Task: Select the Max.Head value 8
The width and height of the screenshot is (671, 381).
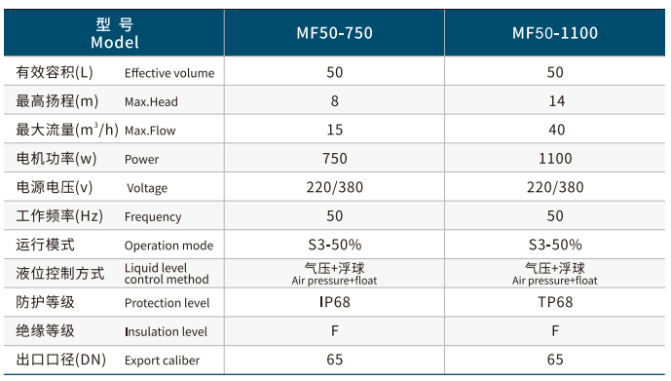Action: [x=335, y=101]
